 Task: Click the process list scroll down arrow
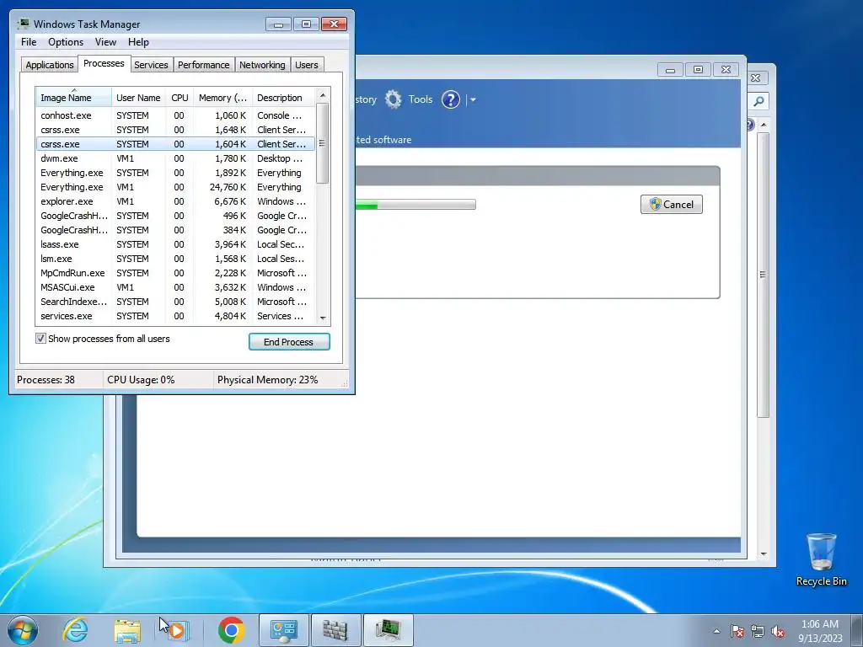[x=323, y=318]
